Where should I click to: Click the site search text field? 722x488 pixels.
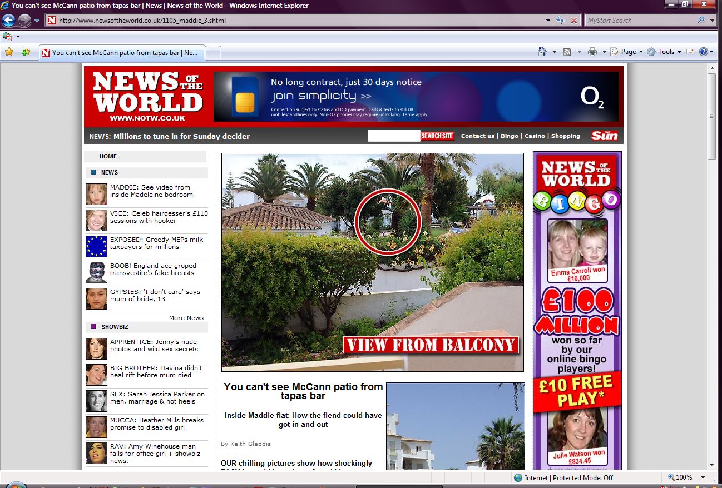393,136
